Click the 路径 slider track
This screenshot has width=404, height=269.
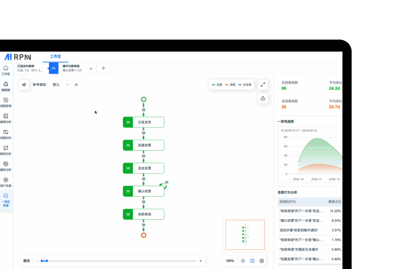[120, 261]
